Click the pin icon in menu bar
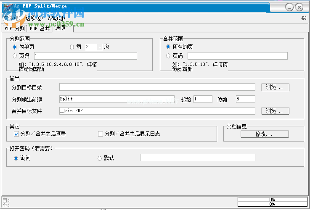The width and height of the screenshot is (310, 210). 304,18
